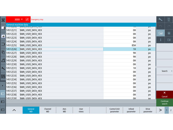Select softkey page 2 indicator
The image size is (173, 130).
[171, 110]
